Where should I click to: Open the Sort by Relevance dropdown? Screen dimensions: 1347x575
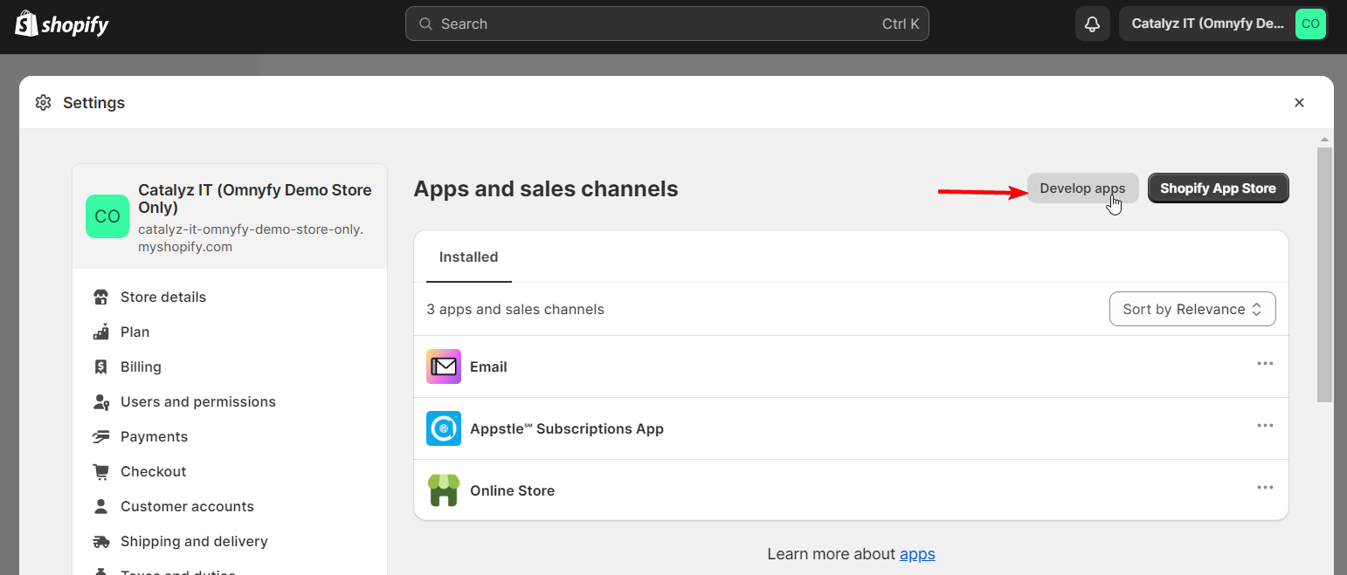pos(1192,309)
